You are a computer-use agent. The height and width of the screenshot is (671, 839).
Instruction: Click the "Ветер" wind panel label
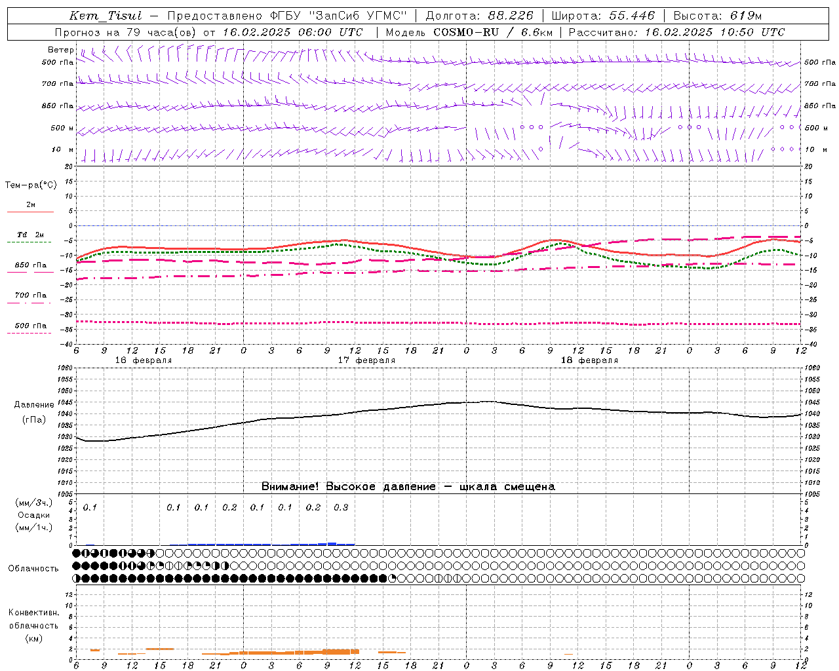tap(60, 50)
